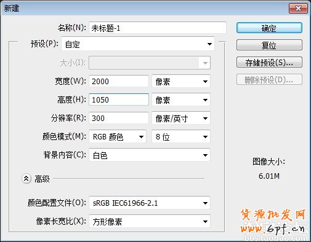The height and width of the screenshot is (242, 311).
Task: Open the 8 位 bit depth dropdown
Action: click(x=181, y=136)
